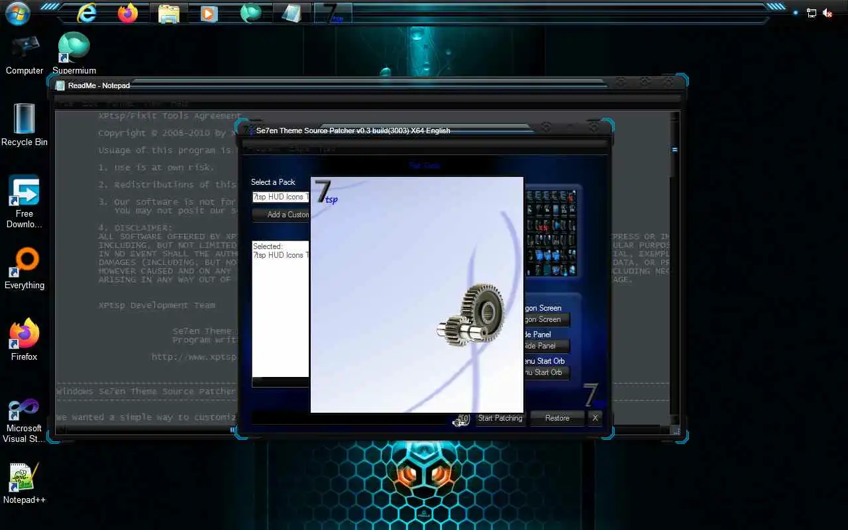Click the muted volume tray icon
This screenshot has height=530, width=848.
point(827,13)
